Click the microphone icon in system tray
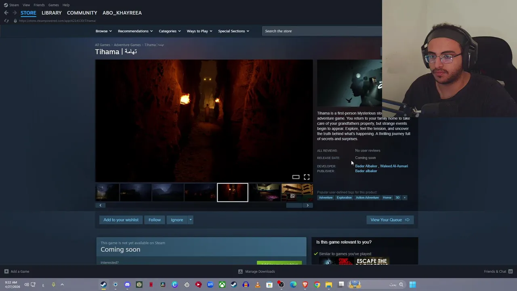517x291 pixels. pyautogui.click(x=53, y=285)
